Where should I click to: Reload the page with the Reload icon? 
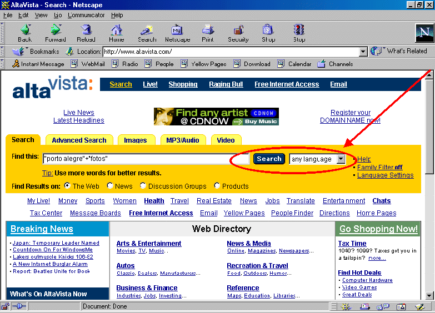coord(86,33)
